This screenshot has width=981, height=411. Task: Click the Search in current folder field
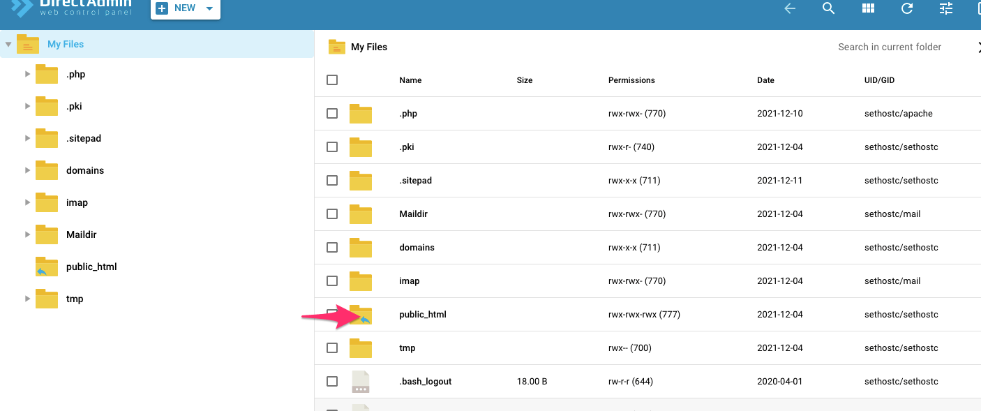890,47
